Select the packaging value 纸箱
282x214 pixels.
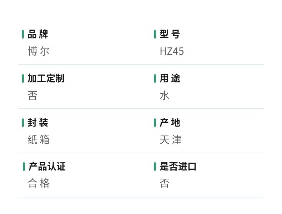click(39, 139)
